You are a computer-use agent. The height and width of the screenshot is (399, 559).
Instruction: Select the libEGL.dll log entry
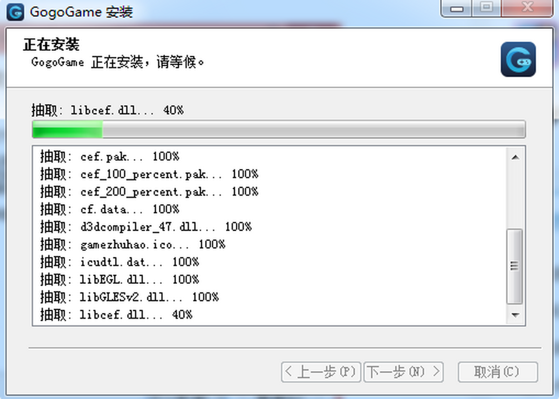pos(119,280)
